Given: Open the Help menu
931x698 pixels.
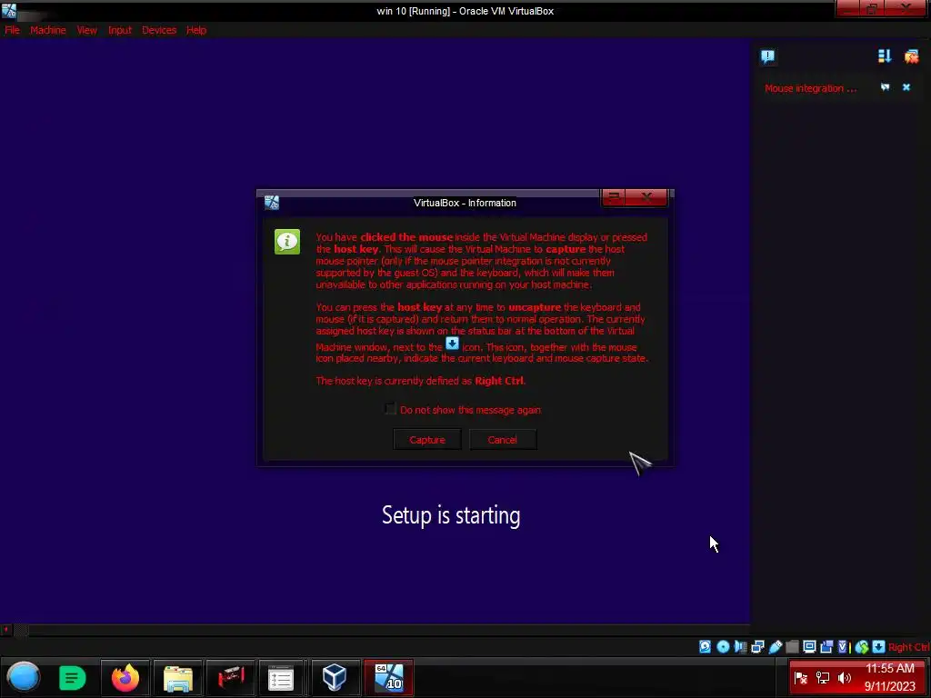Looking at the screenshot, I should click(196, 30).
